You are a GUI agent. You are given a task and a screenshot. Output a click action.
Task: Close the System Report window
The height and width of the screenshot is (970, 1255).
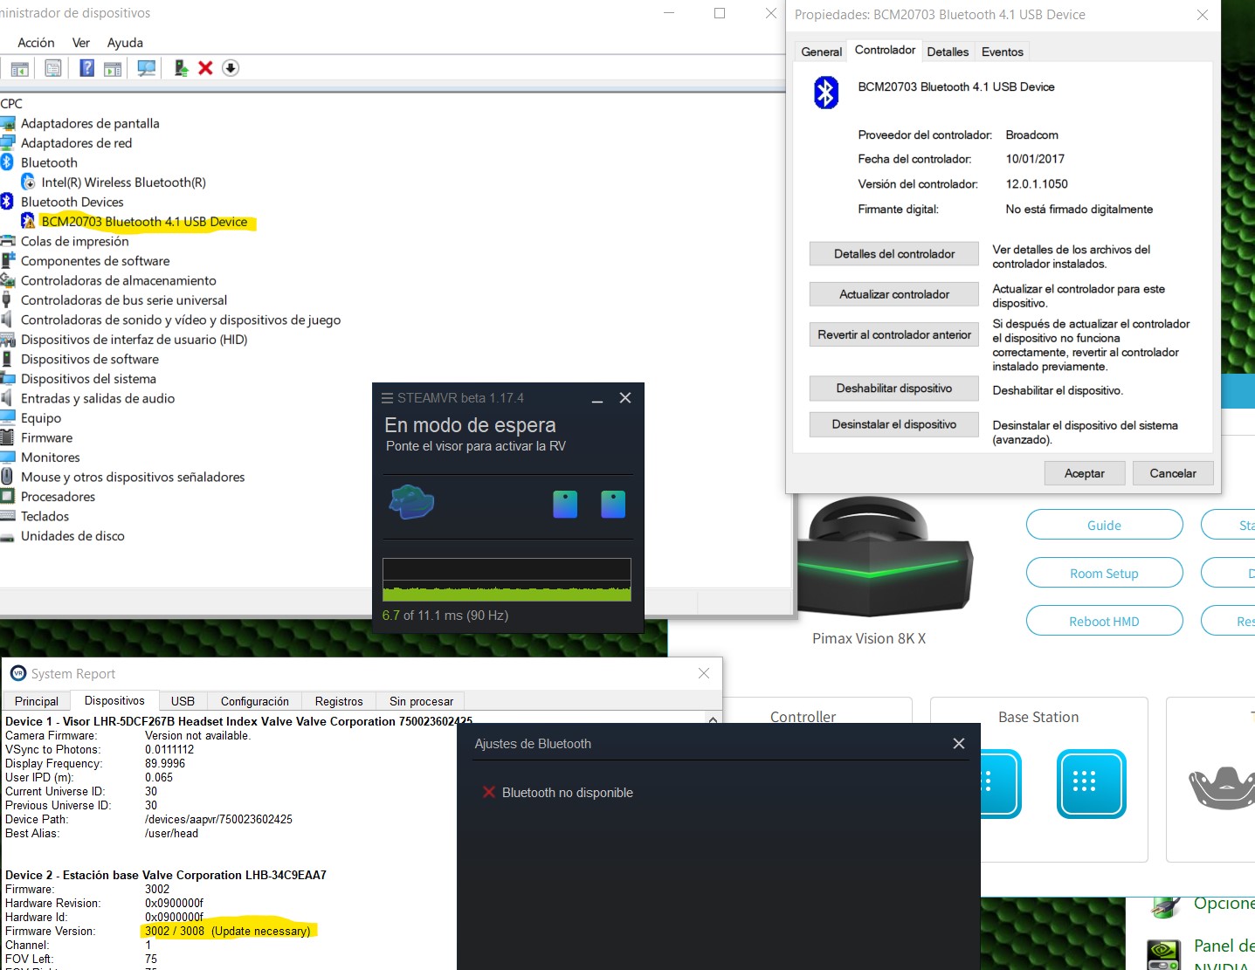[x=704, y=673]
